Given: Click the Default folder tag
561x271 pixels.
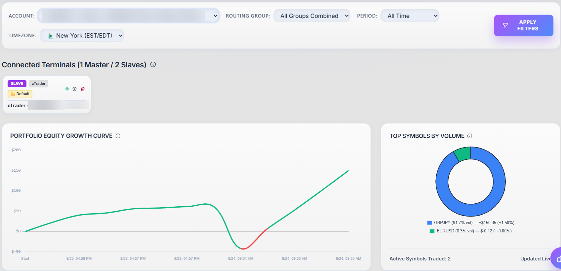Looking at the screenshot, I should pyautogui.click(x=20, y=94).
